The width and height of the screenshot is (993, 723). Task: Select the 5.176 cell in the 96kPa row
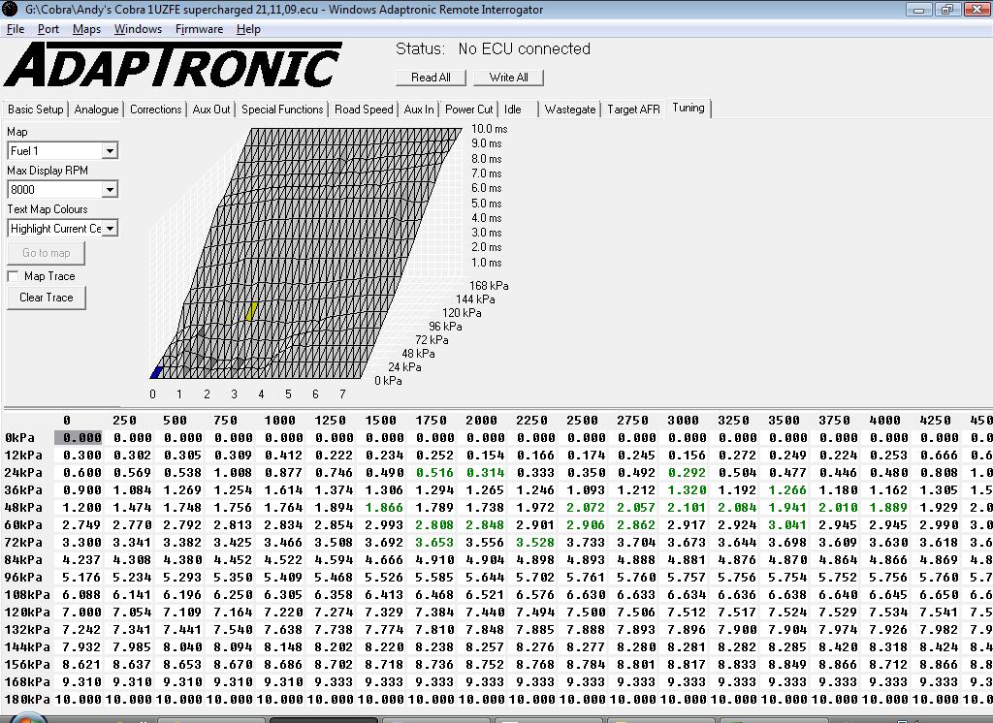tap(82, 578)
